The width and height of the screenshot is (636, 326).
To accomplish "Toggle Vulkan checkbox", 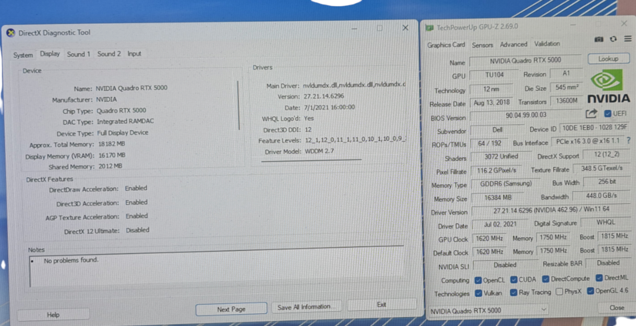I will tap(478, 293).
